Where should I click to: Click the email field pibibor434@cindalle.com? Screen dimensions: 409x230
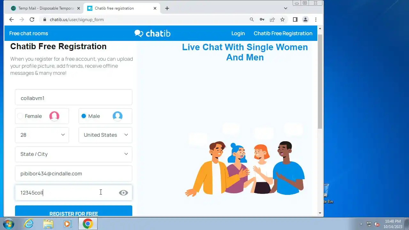[x=73, y=173]
